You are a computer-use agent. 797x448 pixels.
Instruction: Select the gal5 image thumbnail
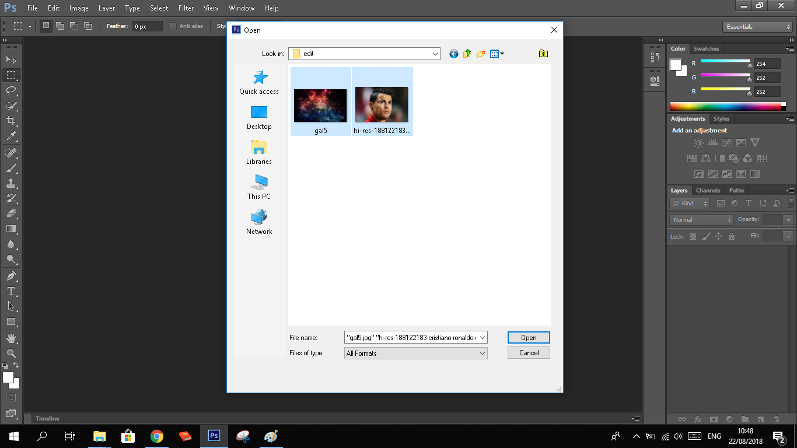[x=320, y=106]
